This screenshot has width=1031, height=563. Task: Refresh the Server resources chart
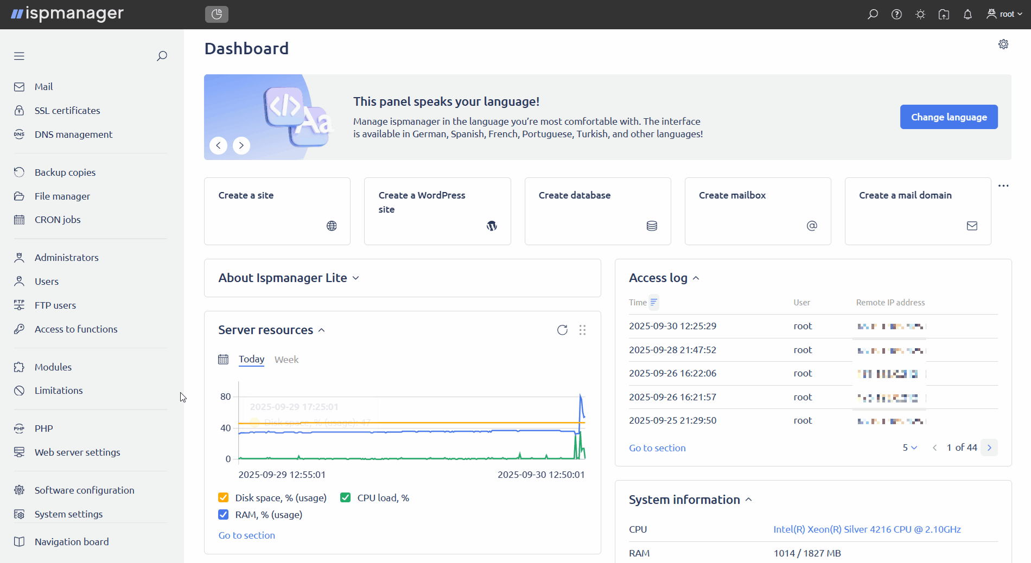562,330
